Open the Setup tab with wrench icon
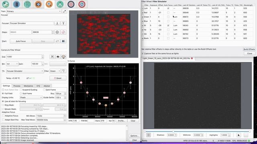The width and height of the screenshot is (257, 144). pos(6,4)
